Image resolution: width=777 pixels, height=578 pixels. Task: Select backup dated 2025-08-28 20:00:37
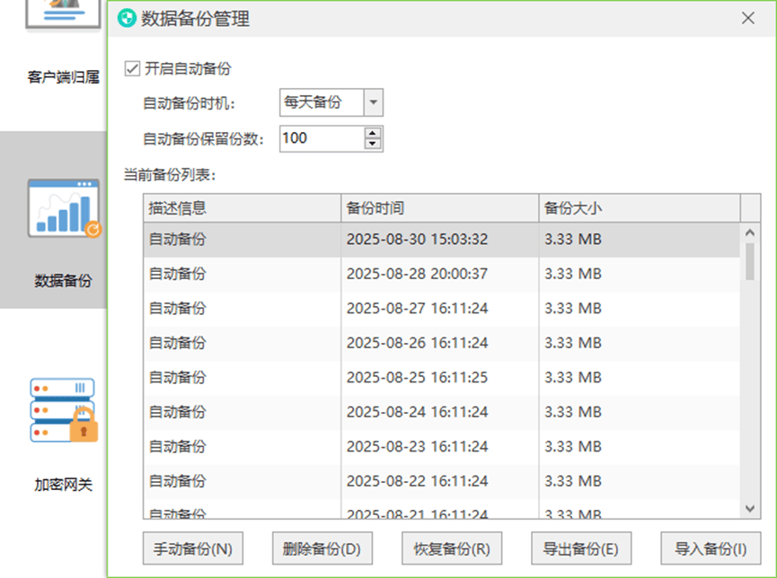(x=416, y=274)
